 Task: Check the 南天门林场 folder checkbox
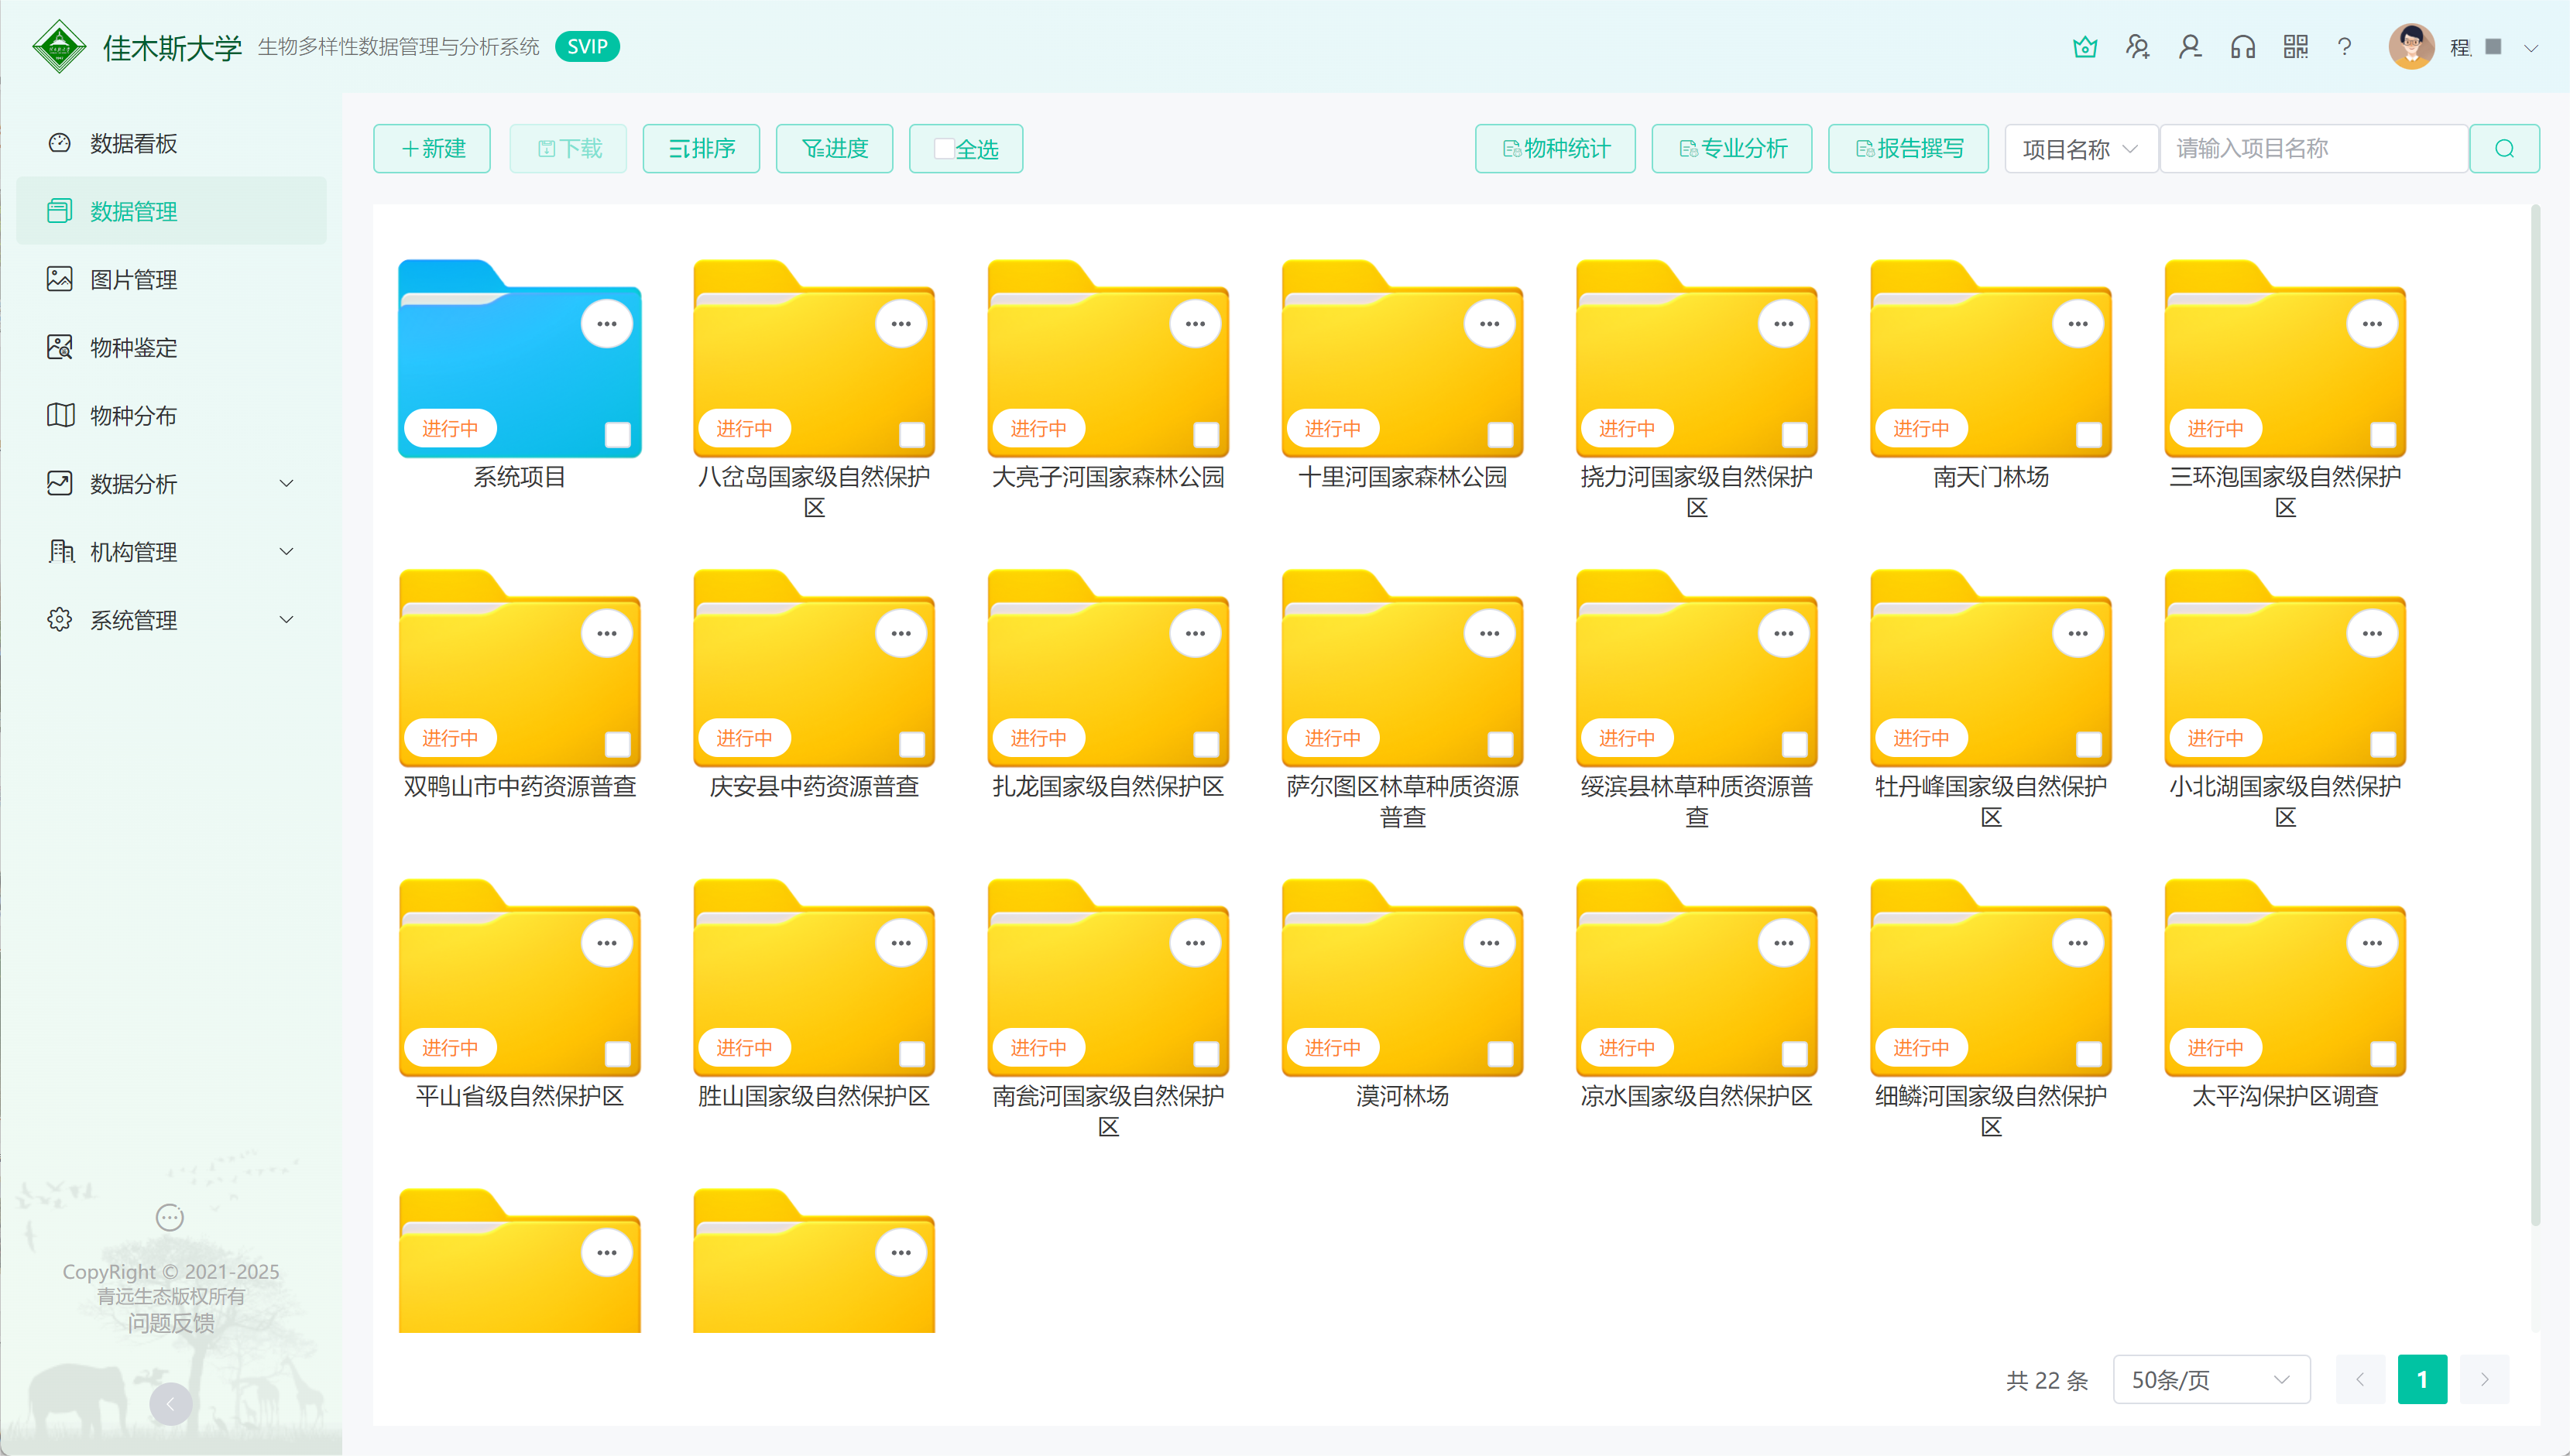[x=2089, y=435]
